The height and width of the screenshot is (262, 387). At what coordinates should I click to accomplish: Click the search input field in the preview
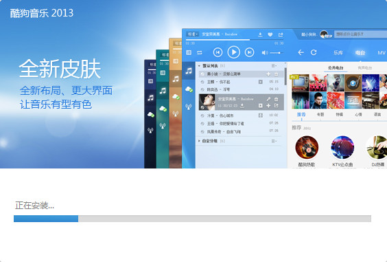point(360,34)
